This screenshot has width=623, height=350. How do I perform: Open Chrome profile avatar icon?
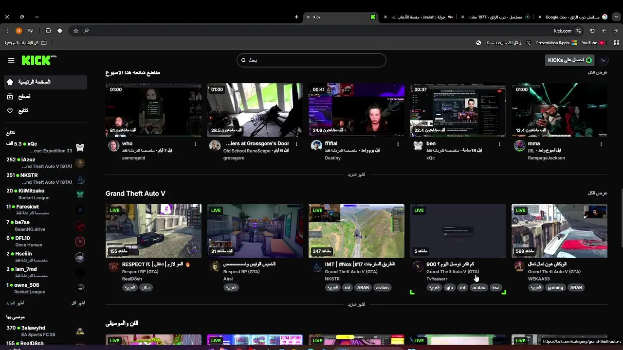click(x=18, y=31)
